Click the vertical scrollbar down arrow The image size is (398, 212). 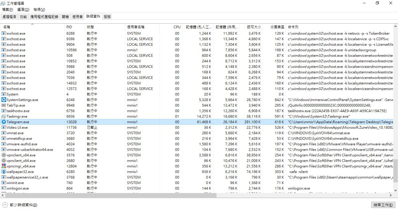(396, 190)
